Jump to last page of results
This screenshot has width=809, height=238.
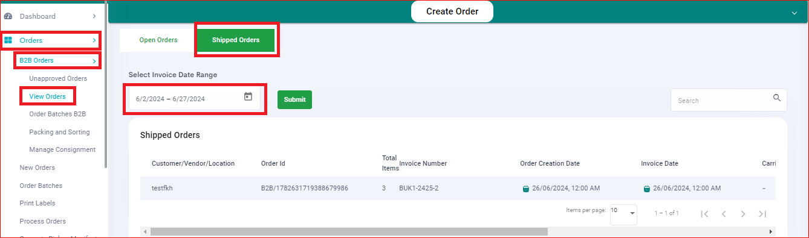pos(762,213)
